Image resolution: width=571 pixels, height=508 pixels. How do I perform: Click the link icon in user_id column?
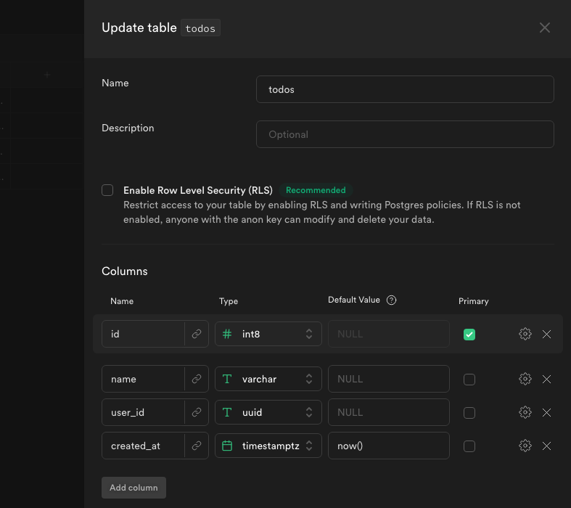point(197,412)
